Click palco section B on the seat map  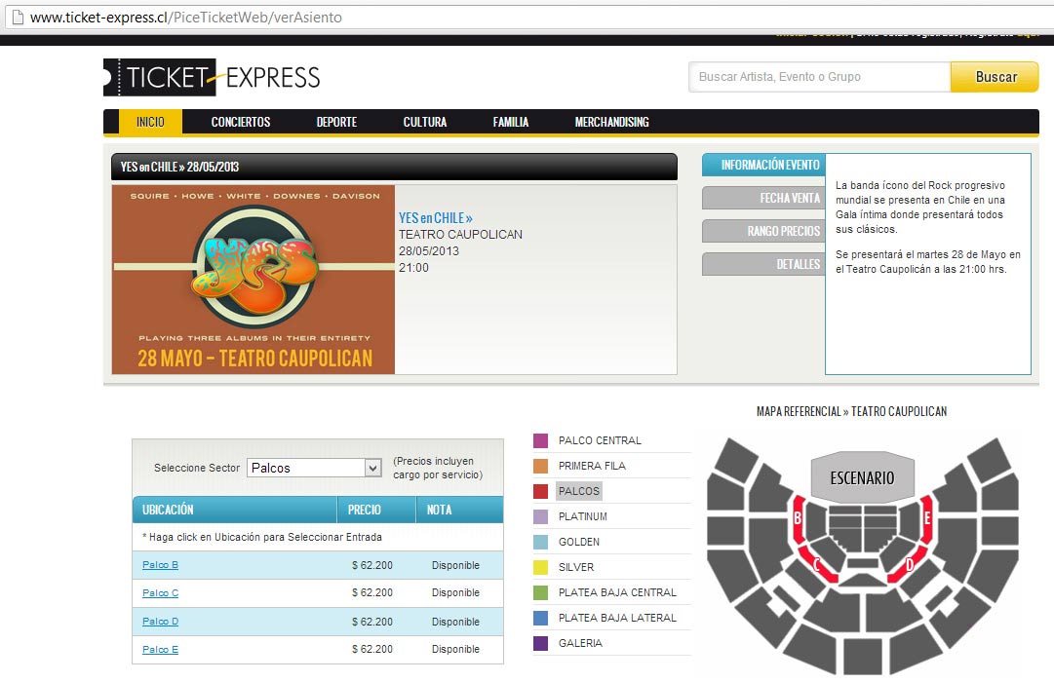click(799, 518)
